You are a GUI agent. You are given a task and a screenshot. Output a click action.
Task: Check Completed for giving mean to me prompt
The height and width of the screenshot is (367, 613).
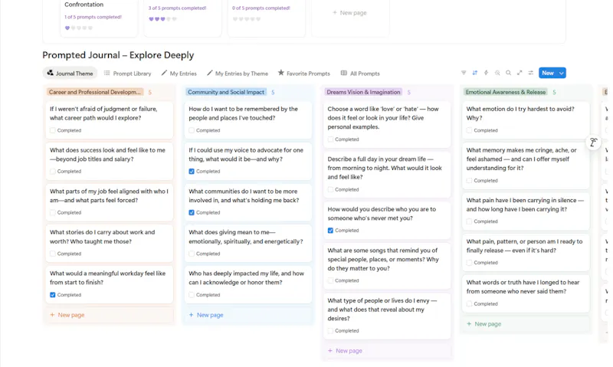tap(192, 254)
